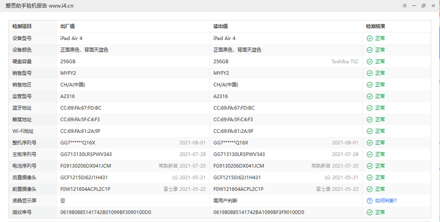
Task: Select the 蓝牙地址 row label
Action: click(22, 108)
